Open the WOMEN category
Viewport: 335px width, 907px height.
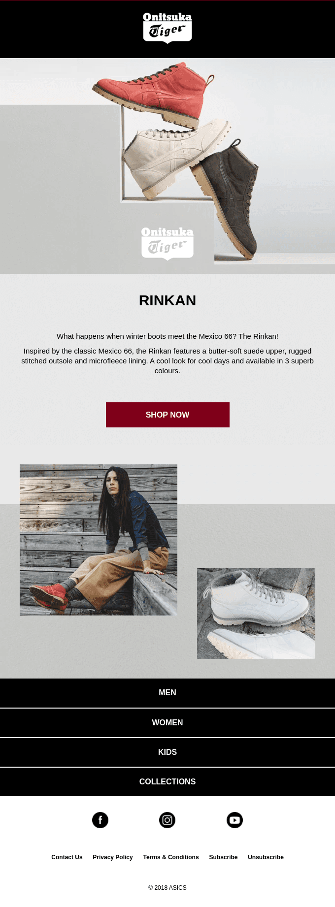tap(167, 722)
